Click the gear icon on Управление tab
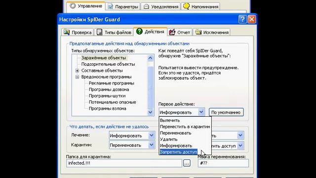 pos(73,6)
